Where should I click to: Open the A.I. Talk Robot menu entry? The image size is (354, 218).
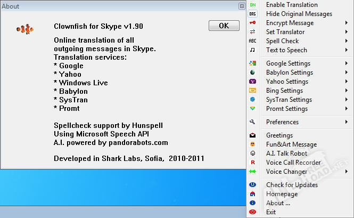coord(291,154)
